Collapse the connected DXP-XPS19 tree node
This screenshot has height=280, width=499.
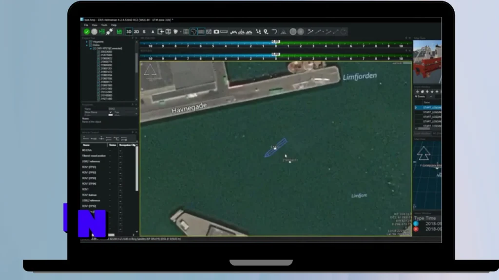[x=90, y=49]
